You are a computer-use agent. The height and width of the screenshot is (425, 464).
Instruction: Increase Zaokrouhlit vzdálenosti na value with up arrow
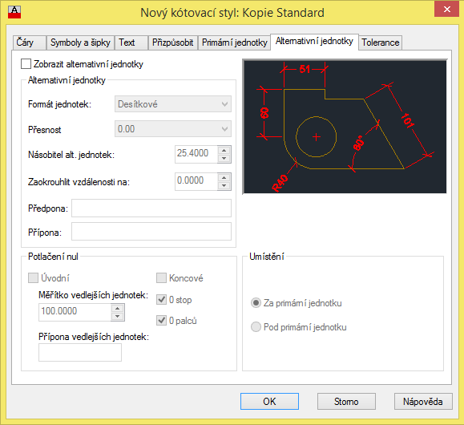click(x=224, y=178)
